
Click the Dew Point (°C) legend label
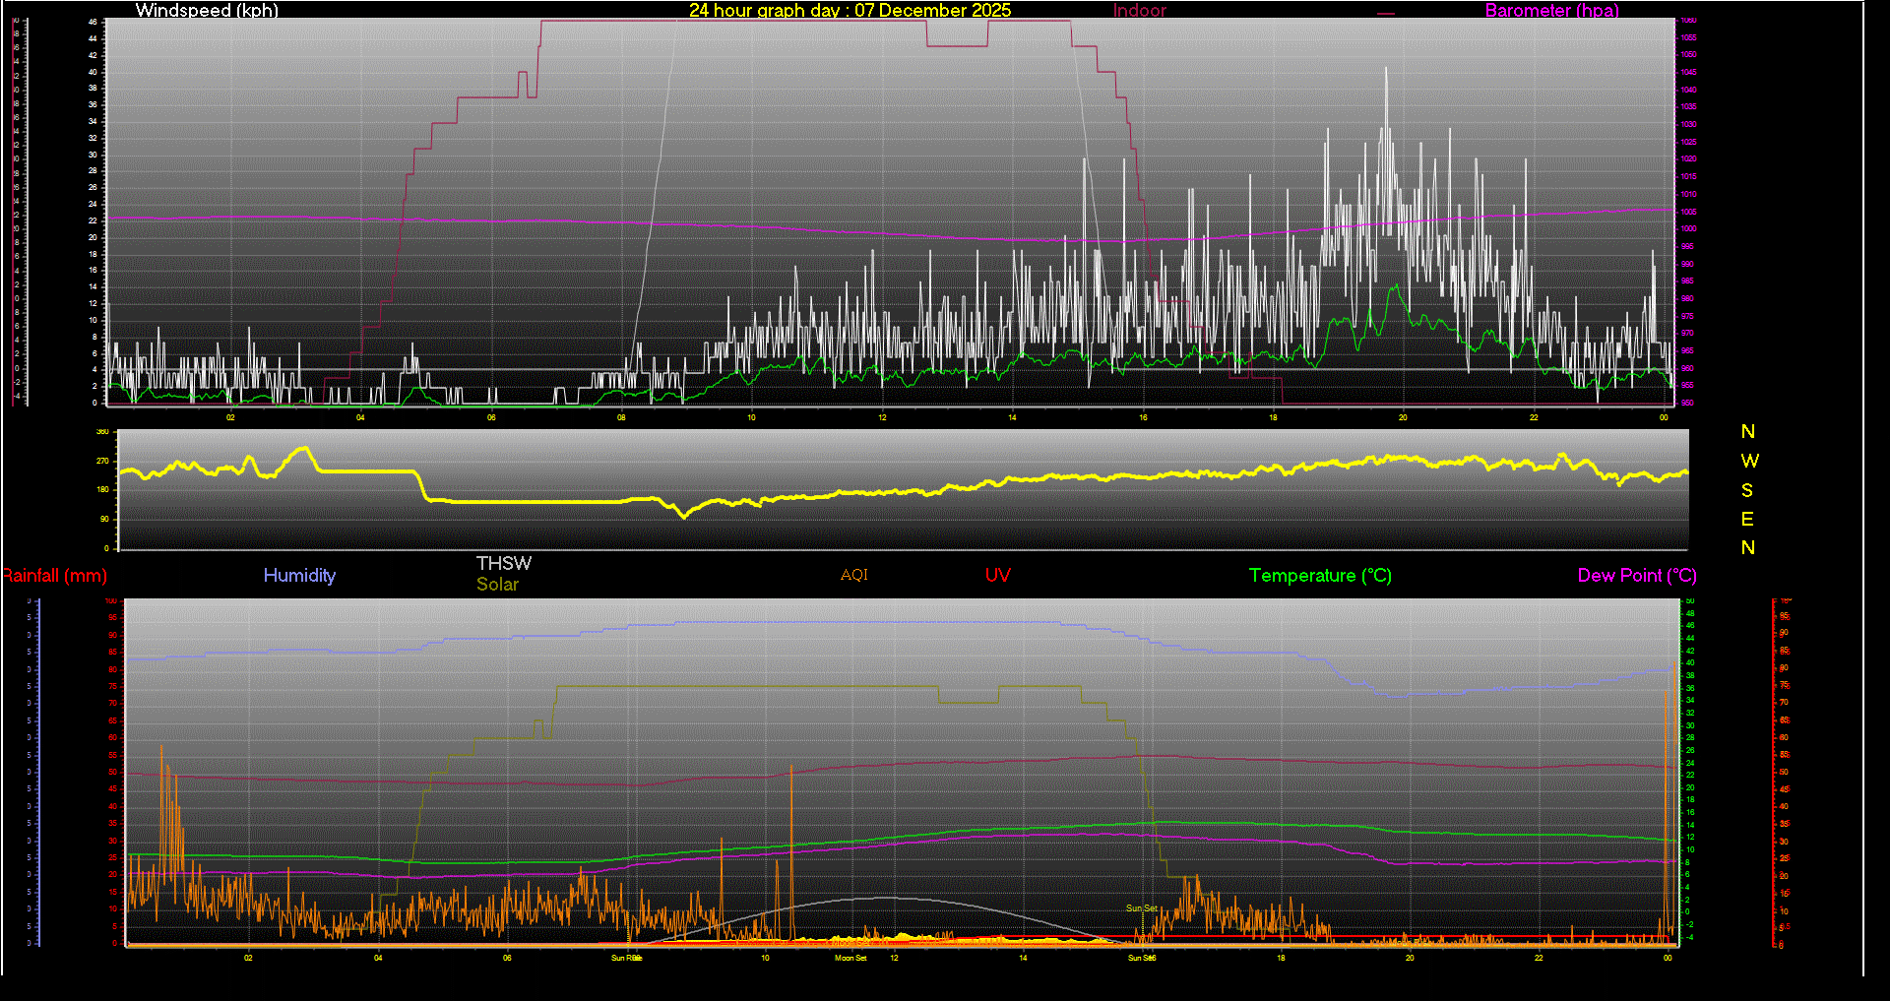tap(1637, 576)
